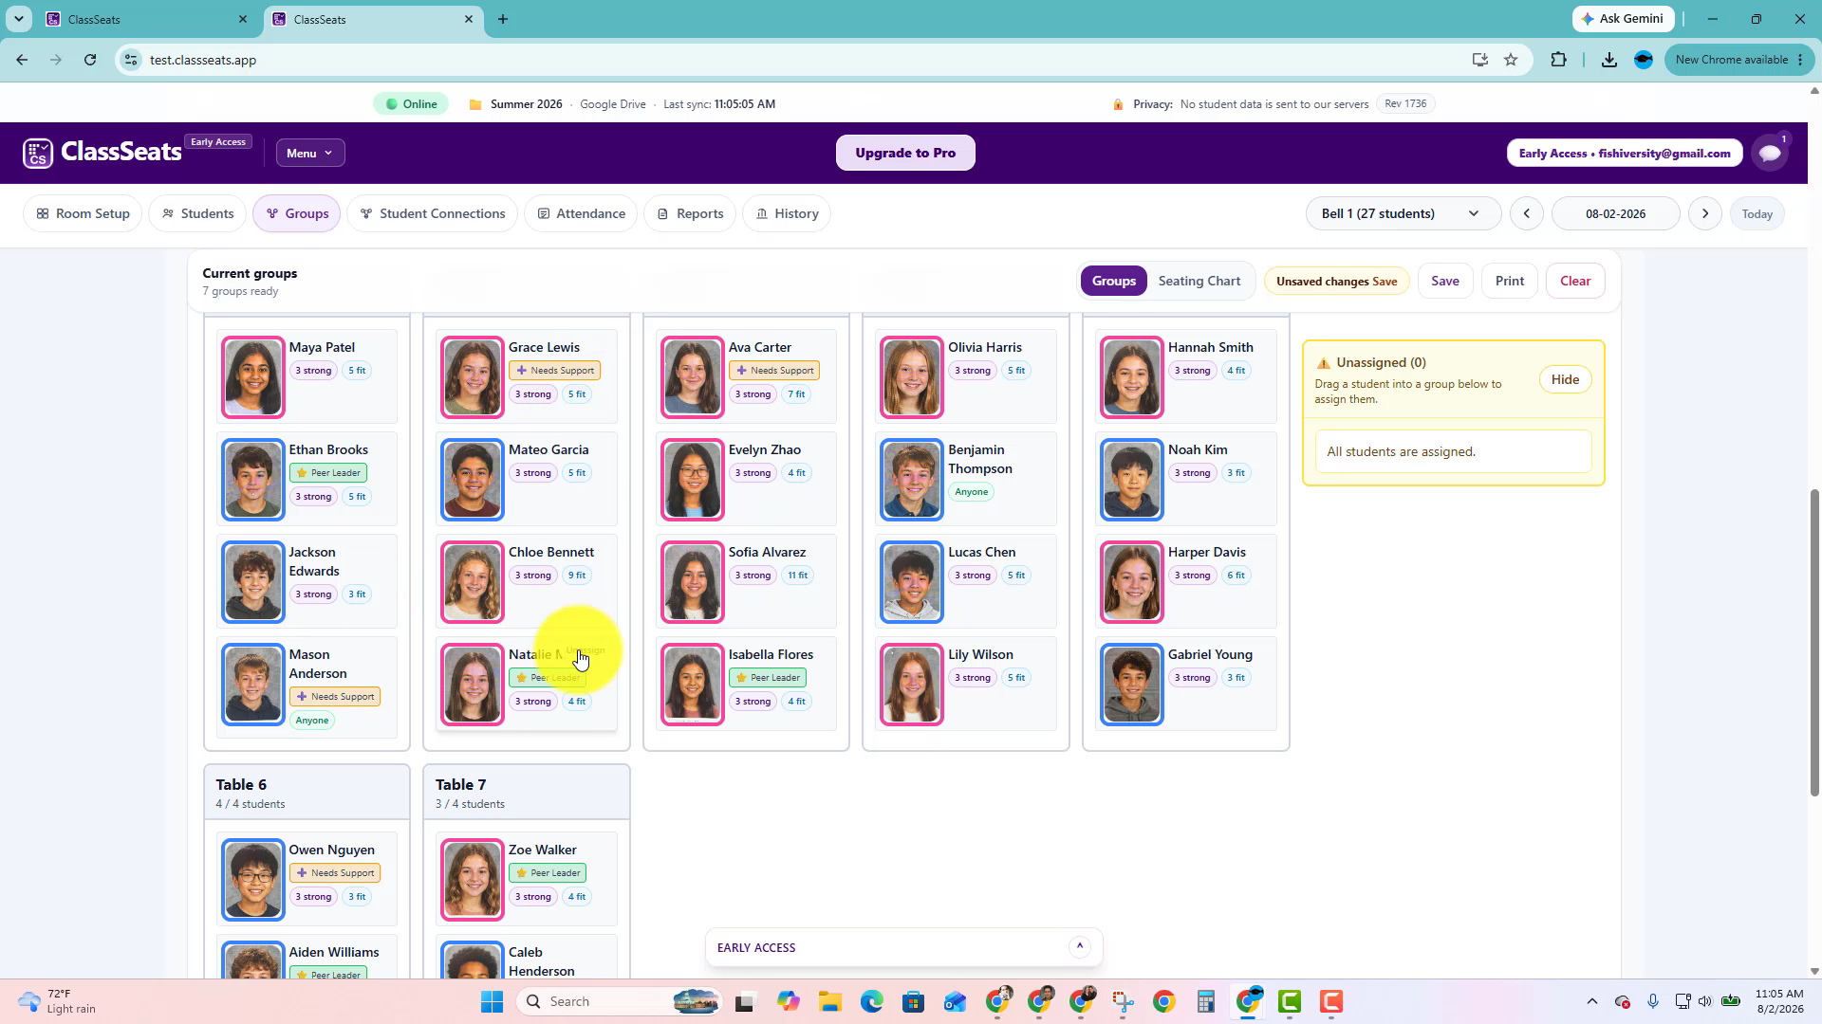Switch to Groups view toggle
The width and height of the screenshot is (1822, 1024).
click(x=1113, y=281)
